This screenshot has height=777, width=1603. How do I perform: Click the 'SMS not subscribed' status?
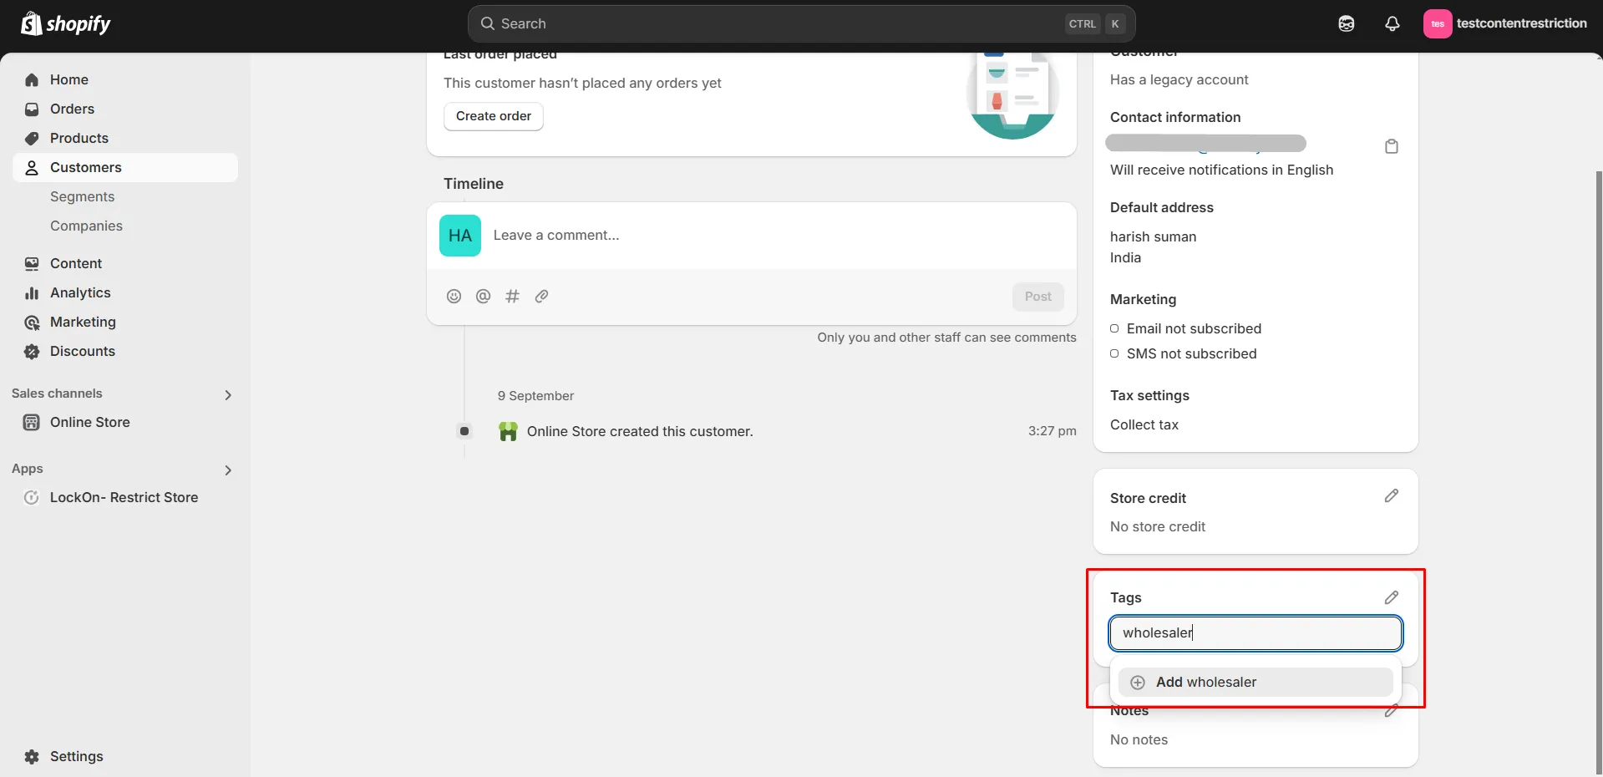[1191, 353]
